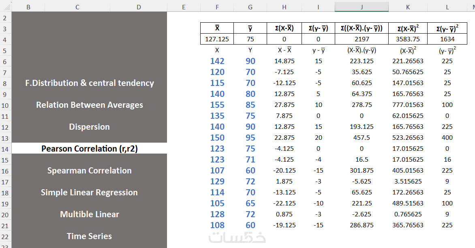Open the Dispersion section
The image size is (475, 248).
tap(89, 127)
